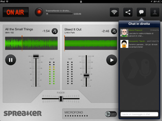162x121 pixels.
Task: Tap the share icon
Action: pos(128,12)
